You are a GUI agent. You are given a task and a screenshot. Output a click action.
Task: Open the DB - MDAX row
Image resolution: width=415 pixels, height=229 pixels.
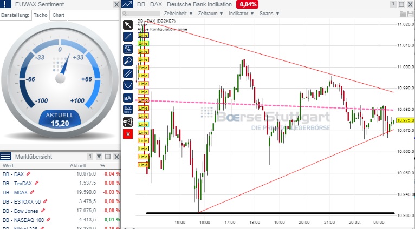point(60,192)
